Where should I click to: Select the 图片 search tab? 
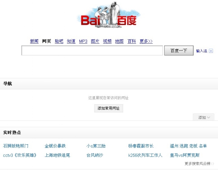click(x=95, y=41)
